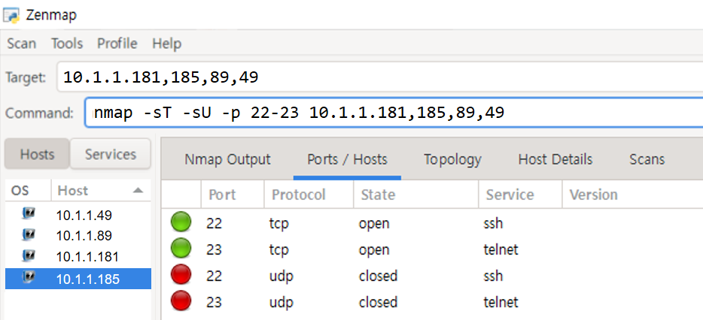The width and height of the screenshot is (703, 320).
Task: Click green open status icon for tcp port 22
Action: [181, 222]
